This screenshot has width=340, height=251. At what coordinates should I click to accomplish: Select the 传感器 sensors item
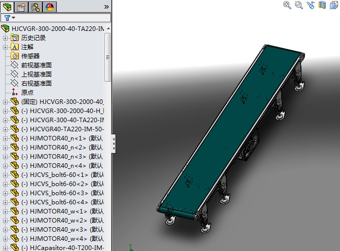click(30, 56)
